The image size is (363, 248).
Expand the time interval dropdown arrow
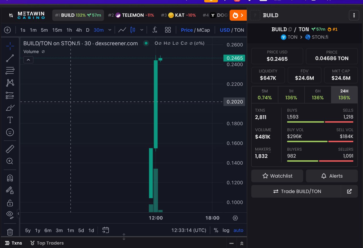110,30
